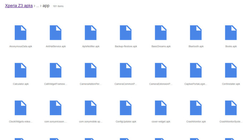This screenshot has height=140, width=249.
Task: Click the 'ClockWidgets-relea...' file name
Action: (x=21, y=122)
